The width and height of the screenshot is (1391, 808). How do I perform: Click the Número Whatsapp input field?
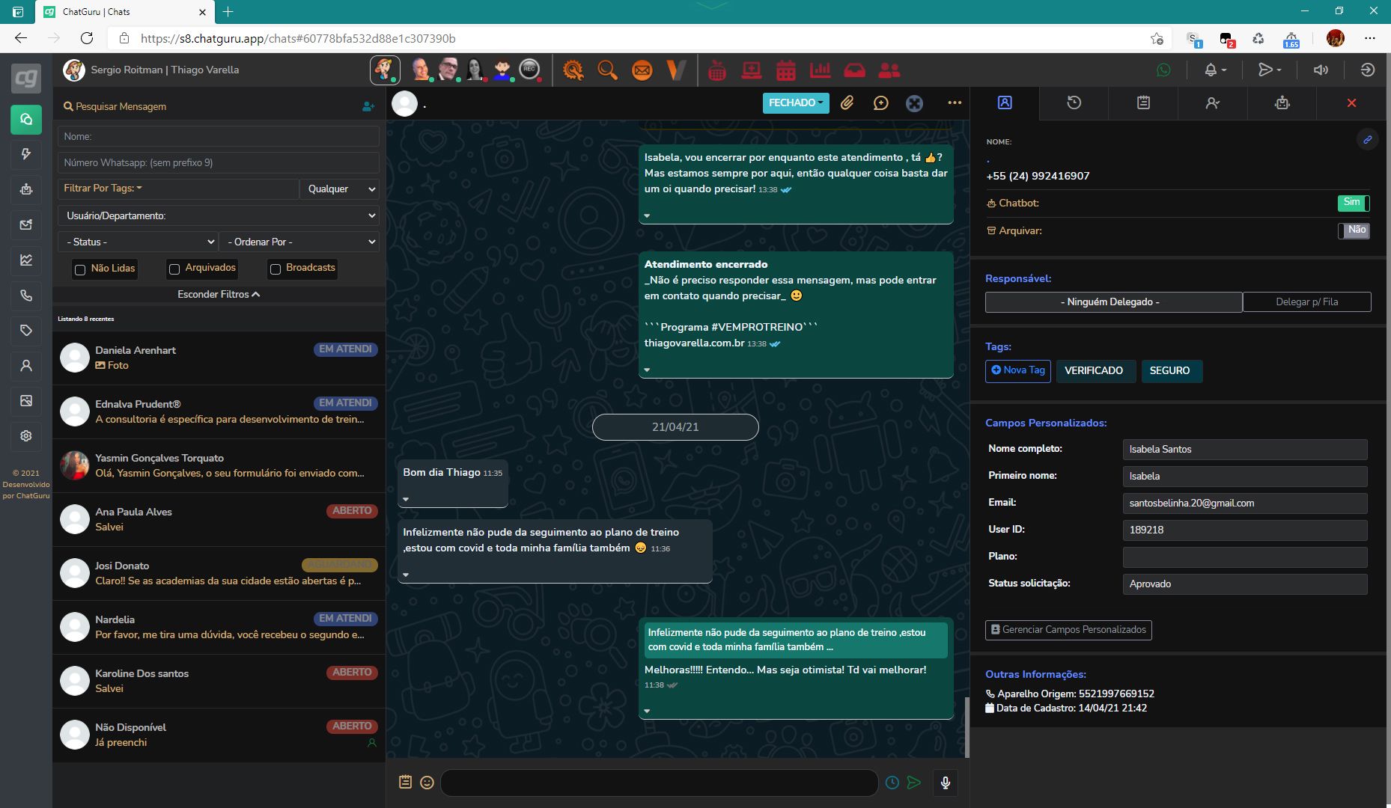pos(219,162)
